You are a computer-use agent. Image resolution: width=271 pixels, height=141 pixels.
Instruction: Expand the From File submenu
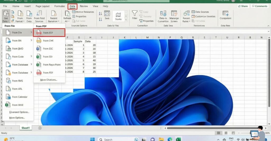[x=18, y=33]
